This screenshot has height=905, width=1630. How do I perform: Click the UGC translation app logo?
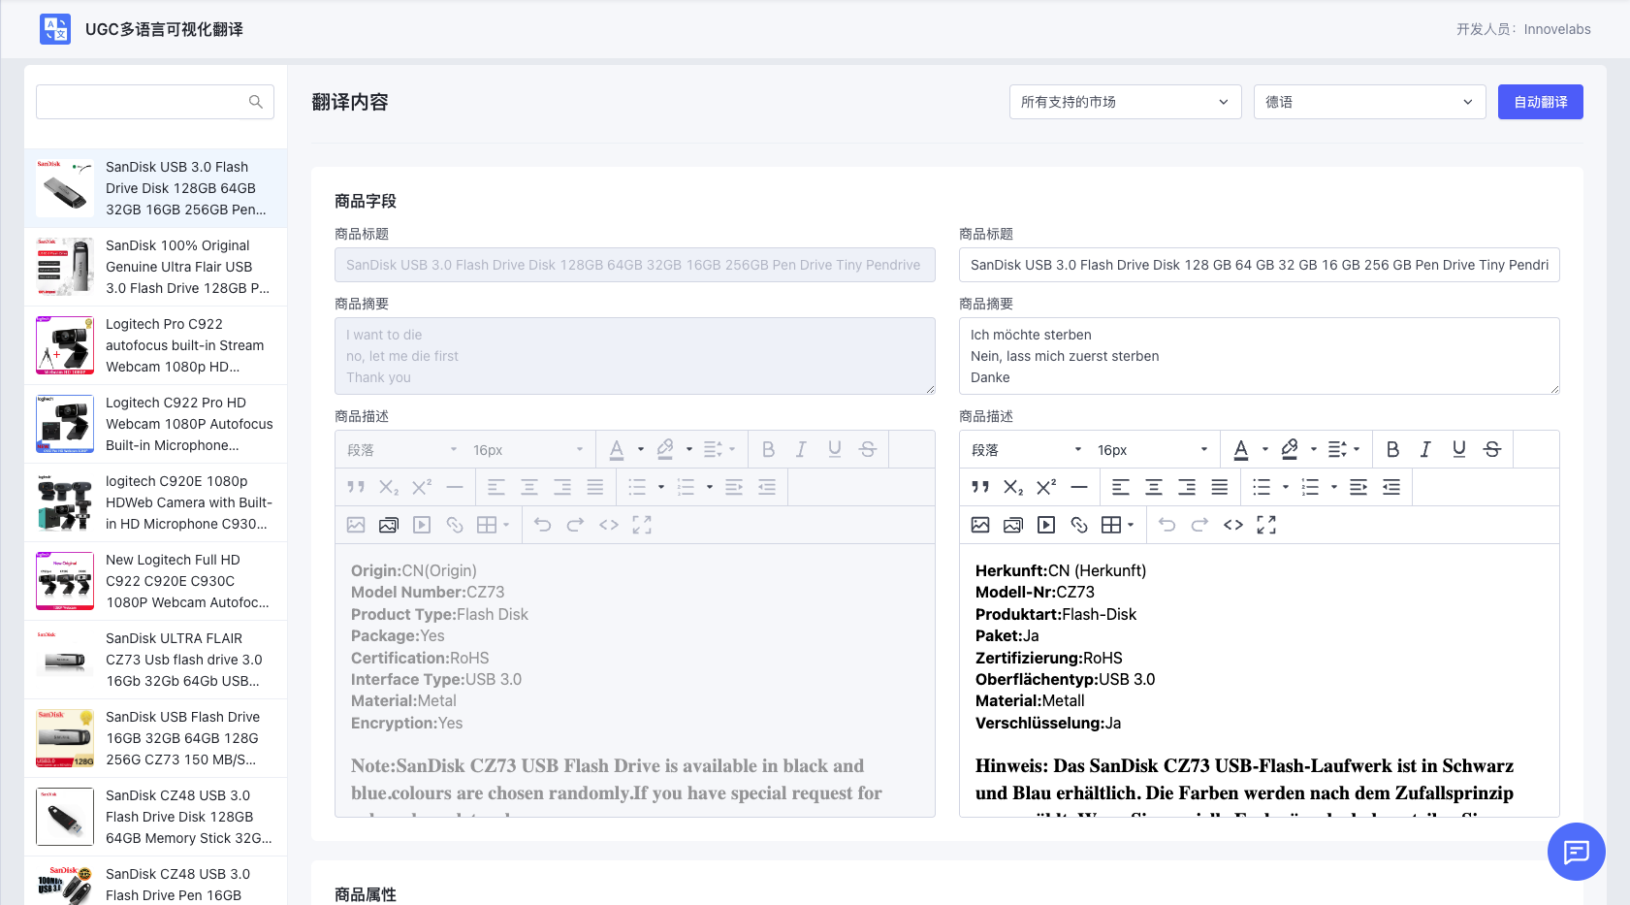[55, 29]
